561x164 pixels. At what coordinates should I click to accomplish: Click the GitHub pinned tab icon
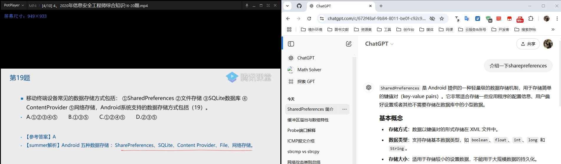[299, 6]
